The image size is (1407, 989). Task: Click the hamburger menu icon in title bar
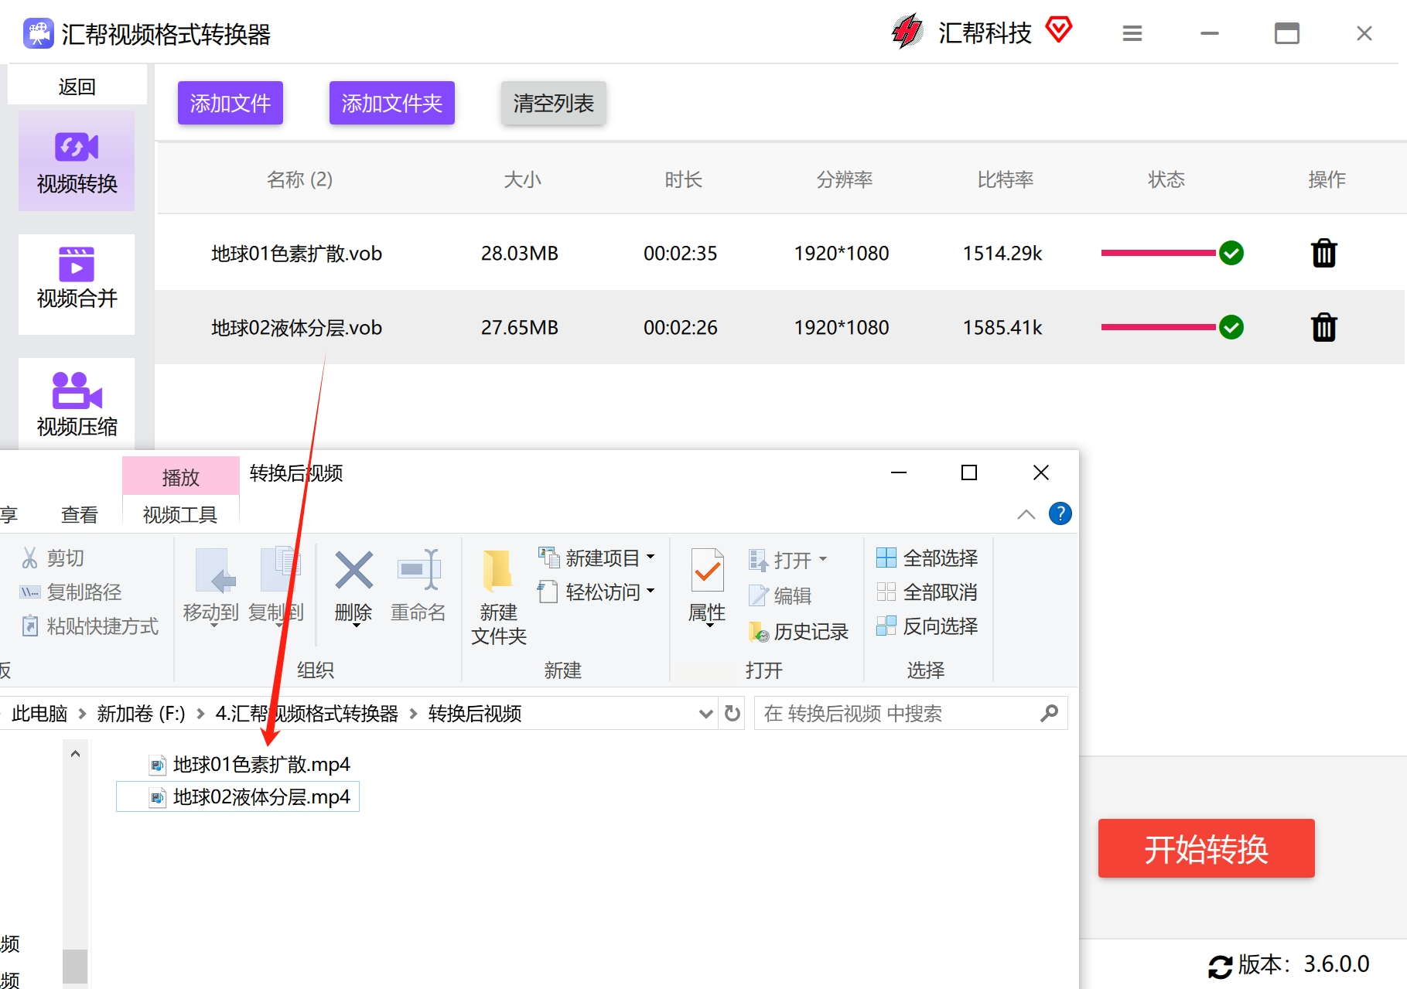tap(1132, 33)
